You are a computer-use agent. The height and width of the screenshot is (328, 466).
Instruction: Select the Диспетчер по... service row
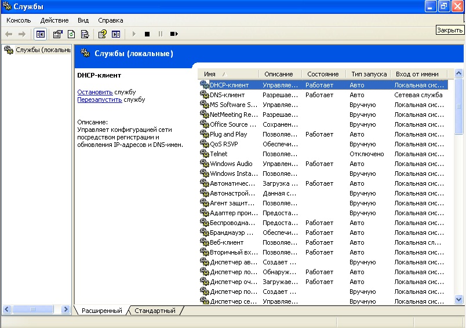(x=323, y=292)
